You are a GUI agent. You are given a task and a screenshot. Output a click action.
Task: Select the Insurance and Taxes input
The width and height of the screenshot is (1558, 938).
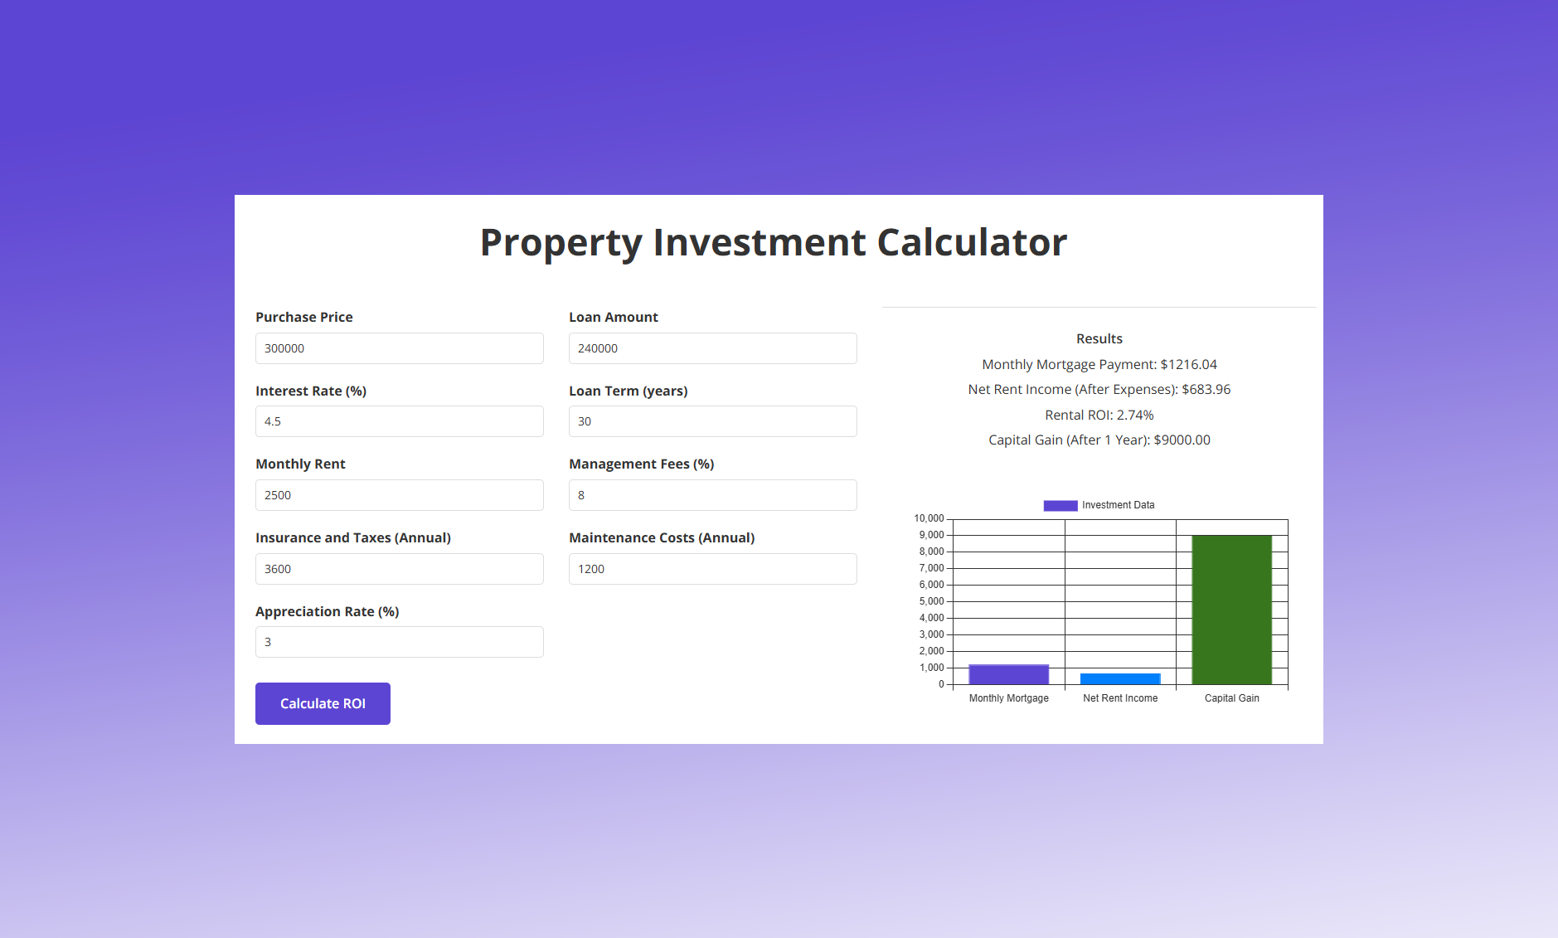tap(399, 569)
